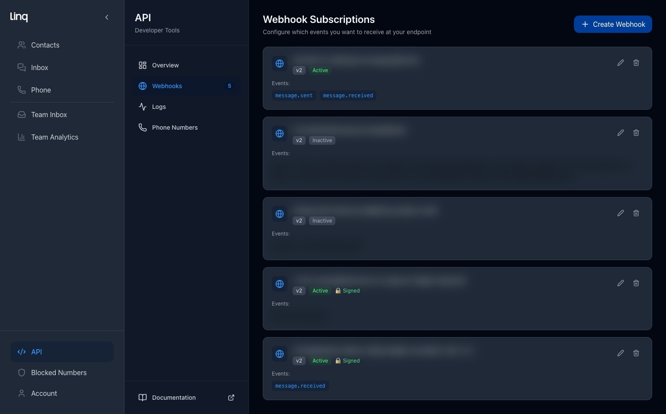Image resolution: width=666 pixels, height=414 pixels.
Task: Click the globe icon of the first webhook card
Action: point(280,64)
